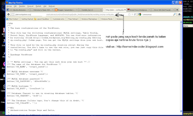Open the URL history dropdown arrow
193x116 pixels.
coord(132,14)
